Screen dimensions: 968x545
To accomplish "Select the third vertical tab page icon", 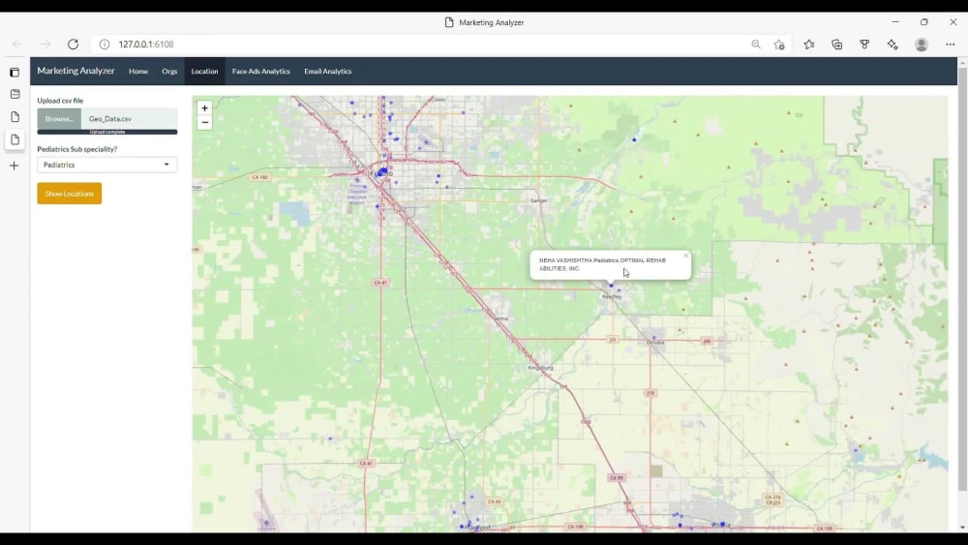I will pos(15,117).
